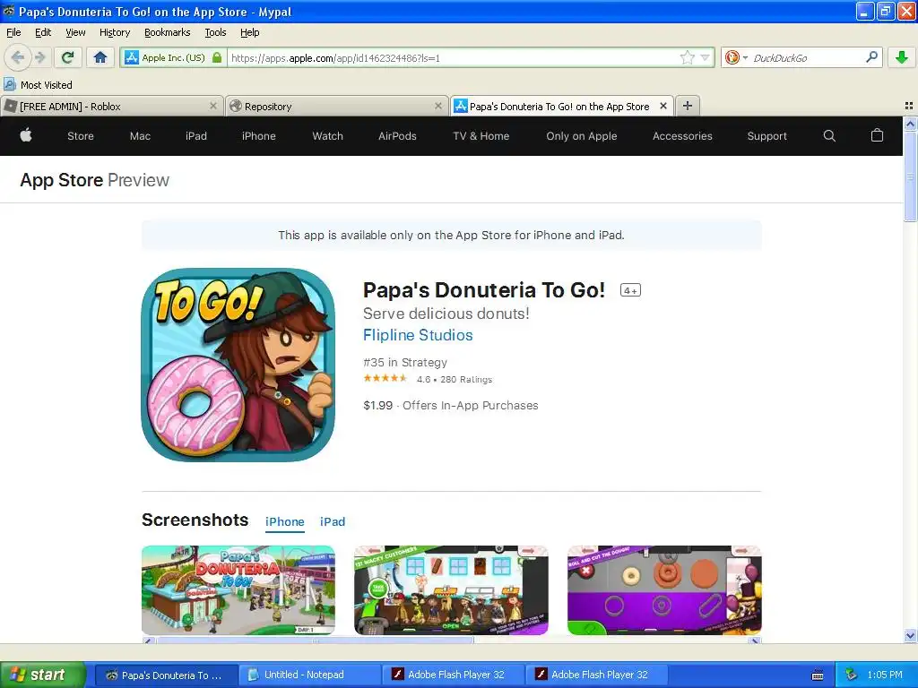918x688 pixels.
Task: Click the browser Back arrow button
Action: pyautogui.click(x=18, y=57)
